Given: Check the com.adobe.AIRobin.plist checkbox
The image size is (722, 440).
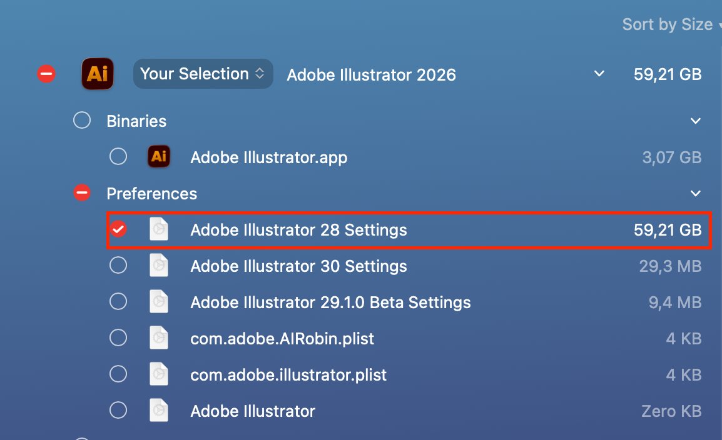Looking at the screenshot, I should 118,338.
